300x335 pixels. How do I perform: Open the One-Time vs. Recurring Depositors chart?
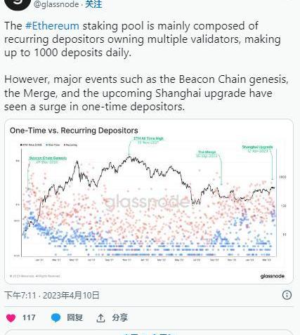pos(149,202)
